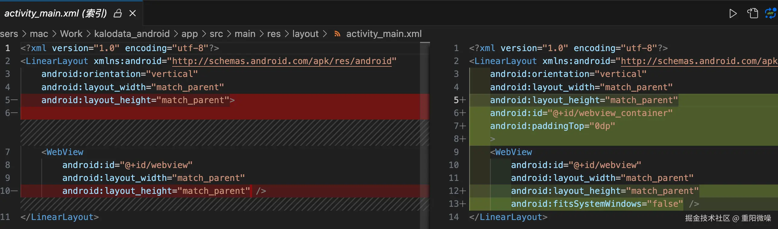Click the fitsSystemWindows line in right pane

pos(596,204)
